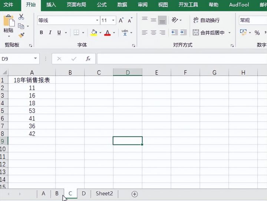This screenshot has height=201, width=267.
Task: Apply borders with the border icon
Action: tap(76, 32)
